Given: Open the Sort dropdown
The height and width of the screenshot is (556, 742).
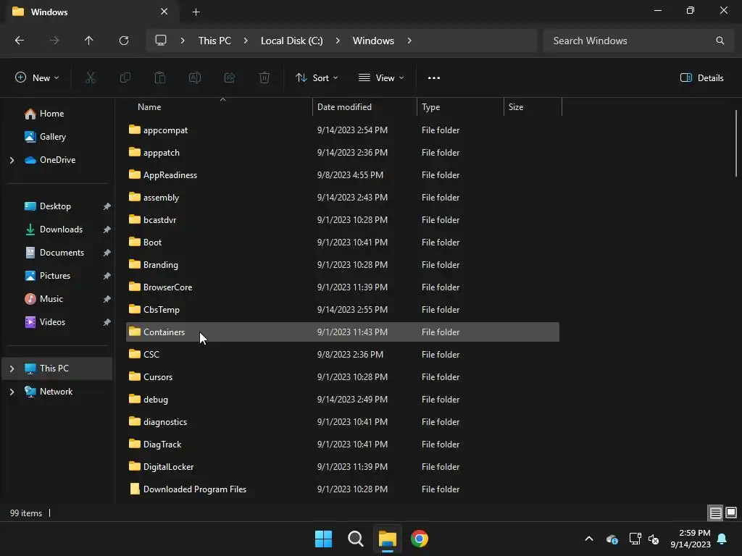Looking at the screenshot, I should point(317,78).
